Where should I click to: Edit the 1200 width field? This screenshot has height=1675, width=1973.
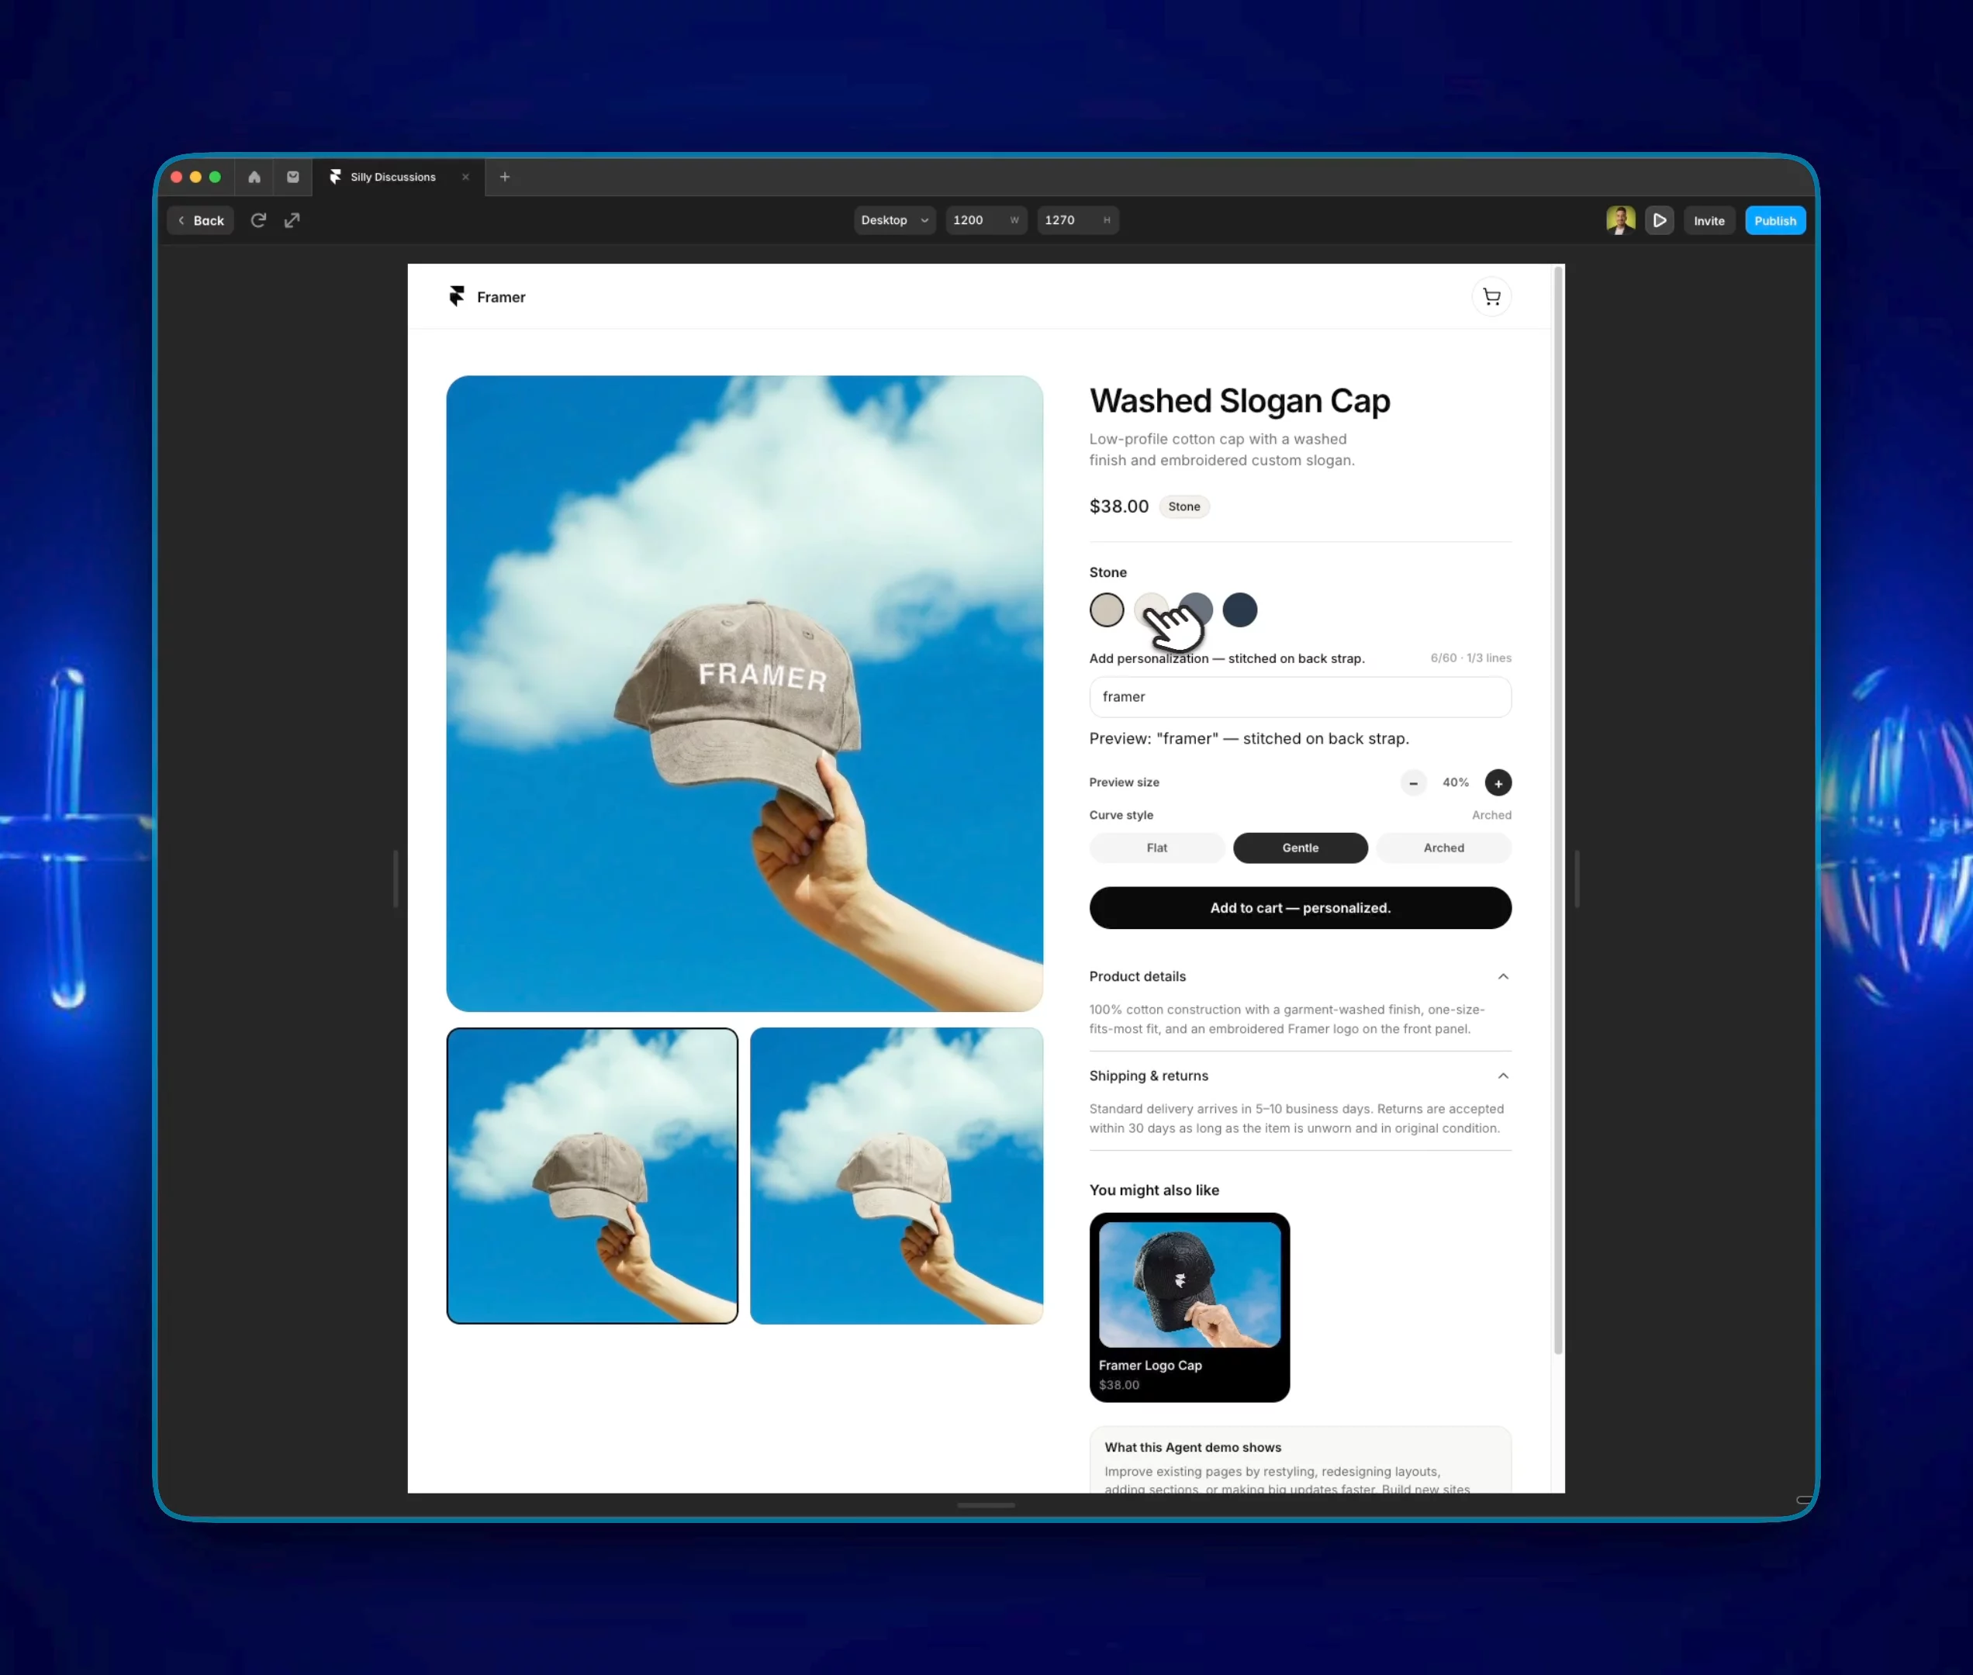[x=986, y=220]
